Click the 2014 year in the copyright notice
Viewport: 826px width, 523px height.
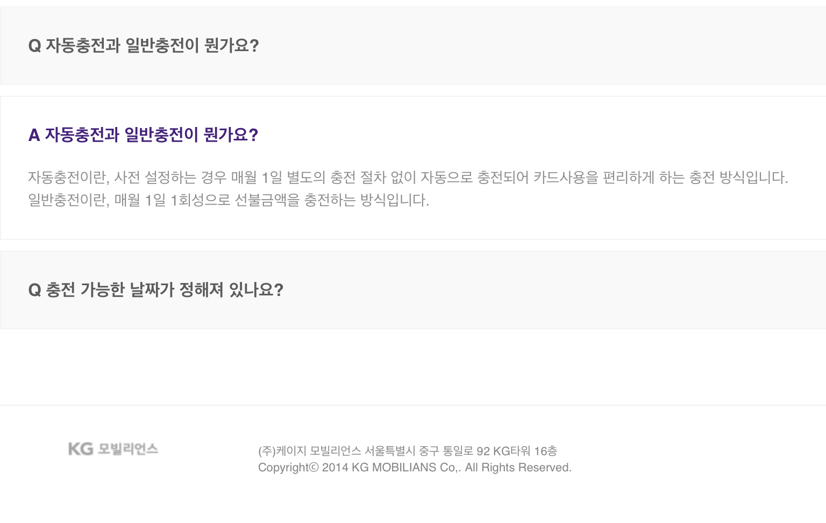(x=335, y=468)
